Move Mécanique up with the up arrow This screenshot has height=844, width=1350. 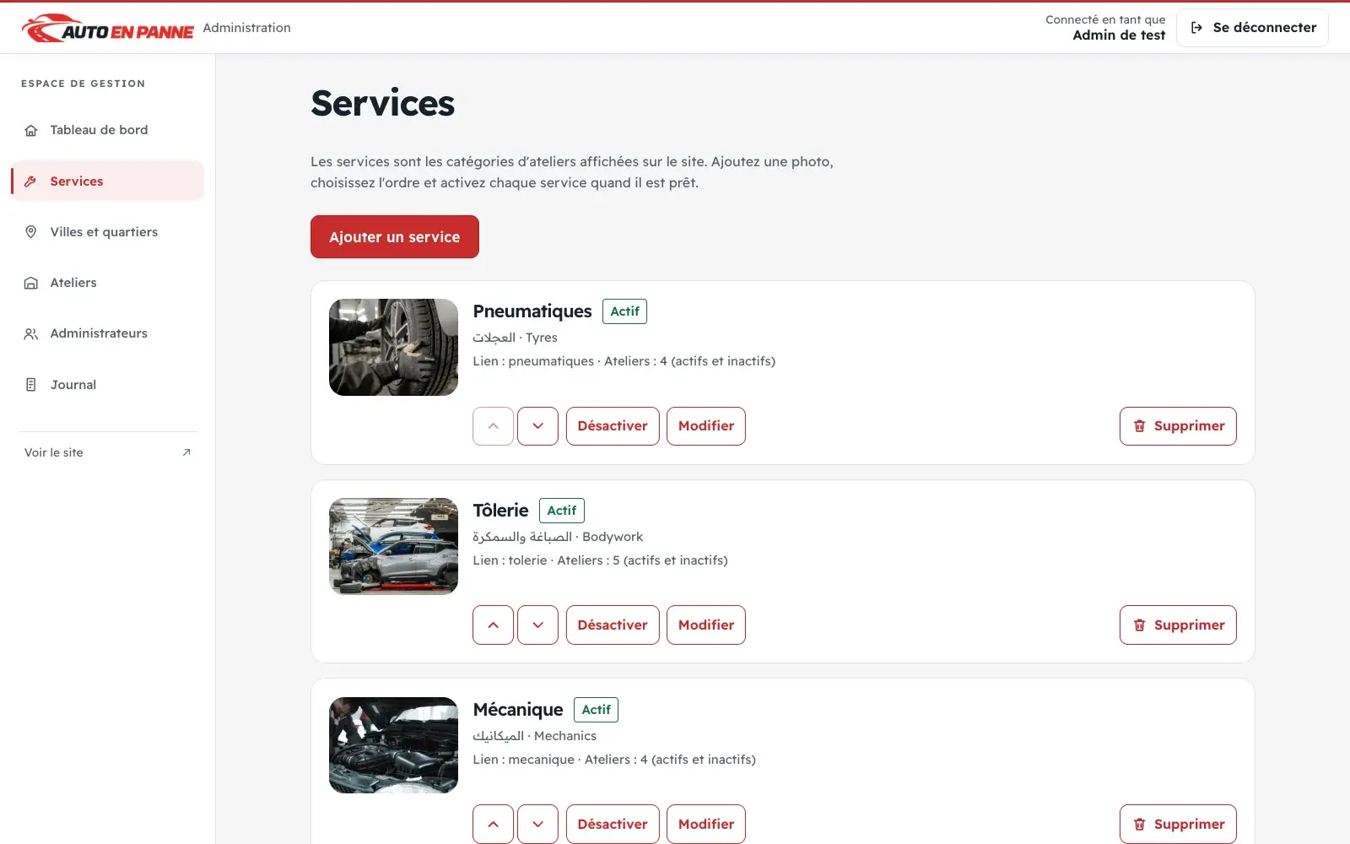(494, 824)
